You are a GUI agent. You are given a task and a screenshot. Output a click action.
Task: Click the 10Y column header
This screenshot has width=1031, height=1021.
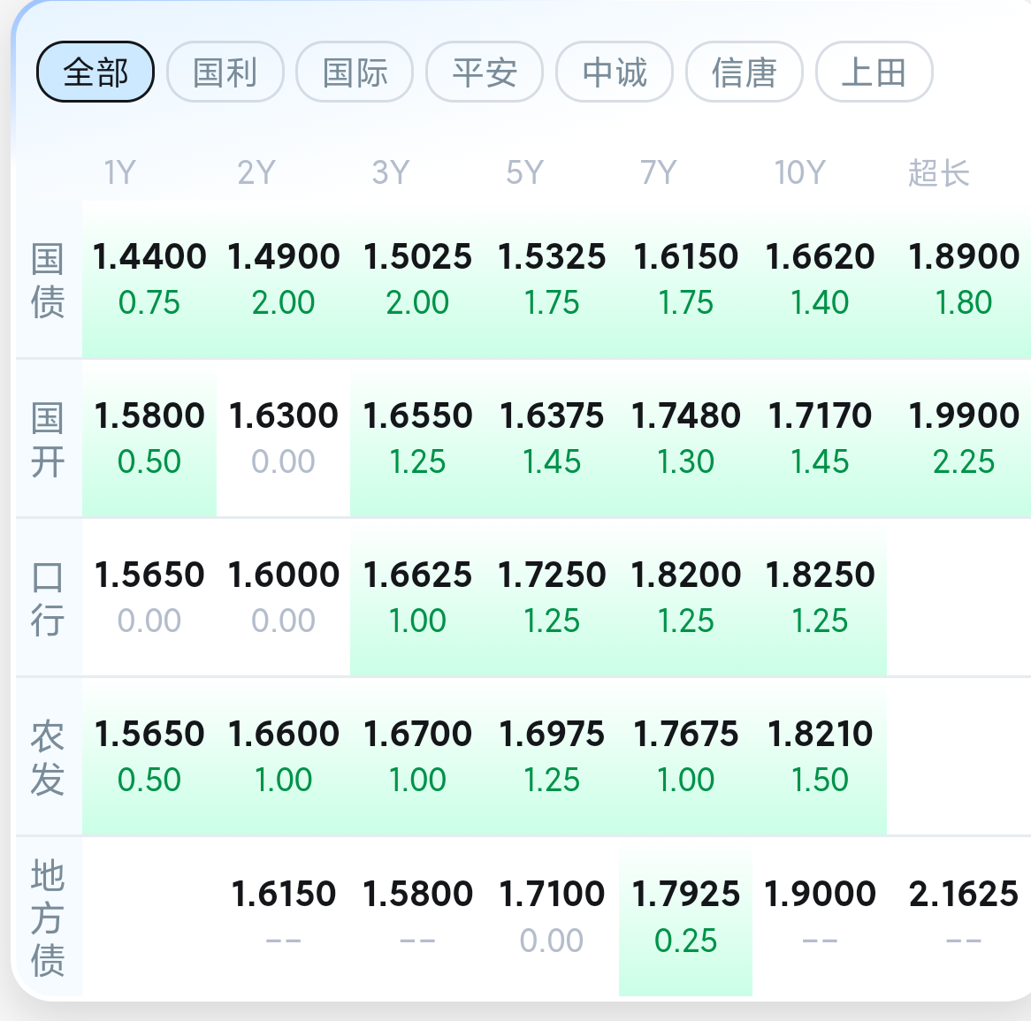(799, 173)
